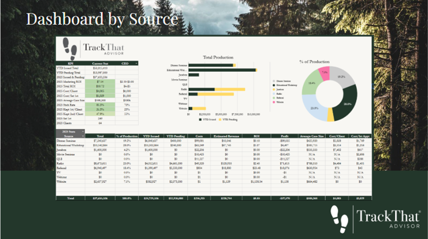Screen dimensions: 428x239
Task: Click the Total Production chart title
Action: coord(218,57)
